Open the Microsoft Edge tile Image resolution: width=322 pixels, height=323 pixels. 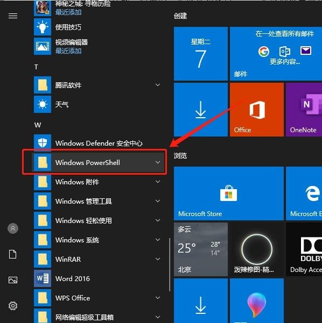click(x=304, y=193)
